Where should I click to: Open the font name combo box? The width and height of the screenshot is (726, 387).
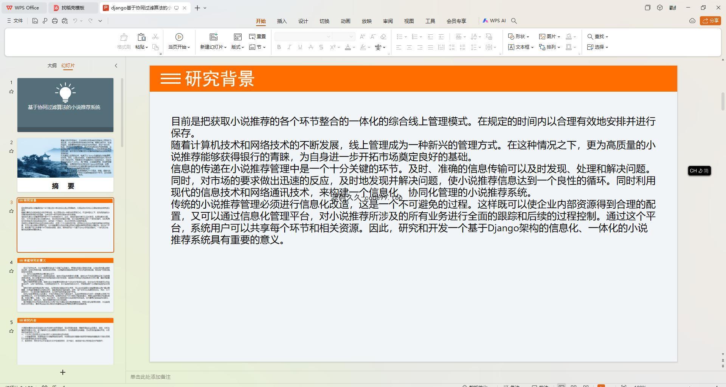click(303, 37)
